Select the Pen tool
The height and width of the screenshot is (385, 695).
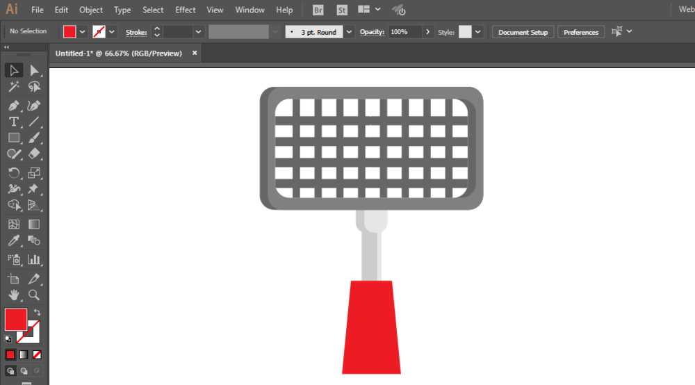(x=13, y=106)
